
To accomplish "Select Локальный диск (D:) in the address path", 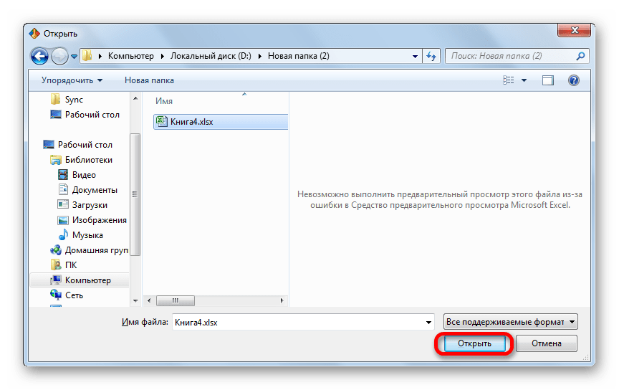I will tap(211, 56).
